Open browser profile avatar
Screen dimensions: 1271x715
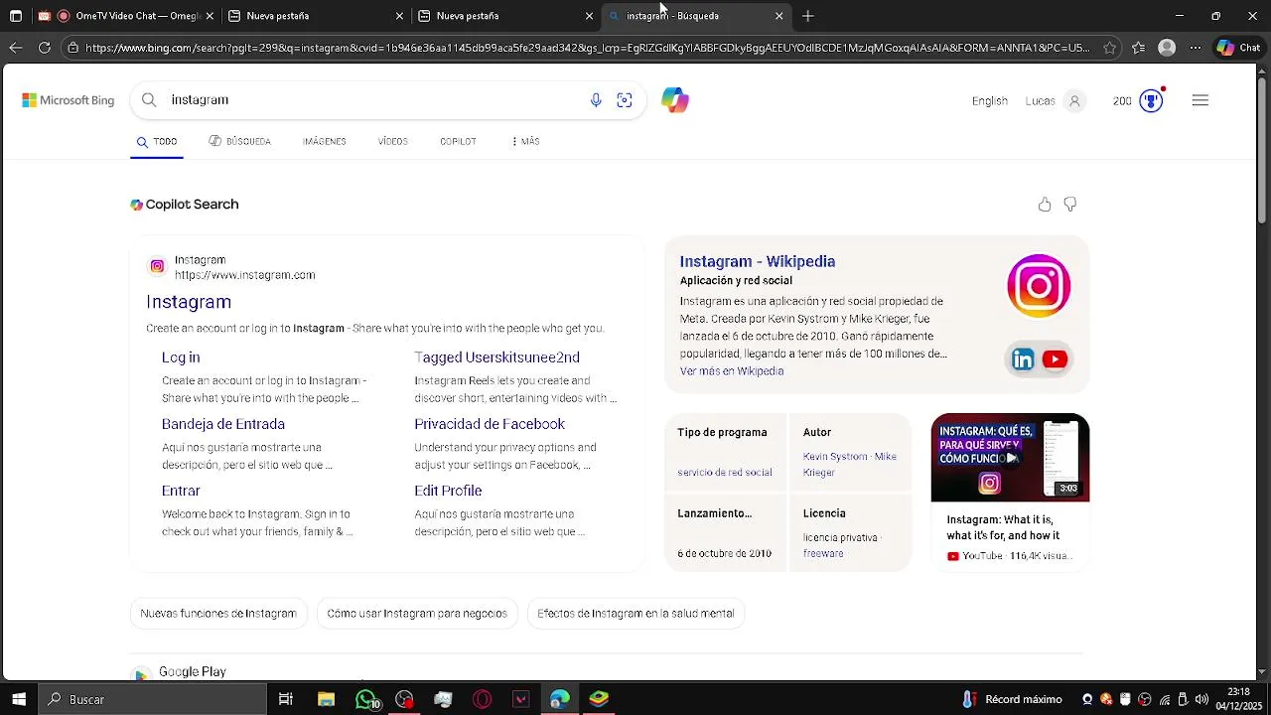(1168, 48)
